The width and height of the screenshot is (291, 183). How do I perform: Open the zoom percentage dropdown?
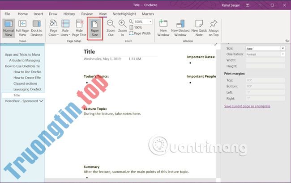pos(150,22)
